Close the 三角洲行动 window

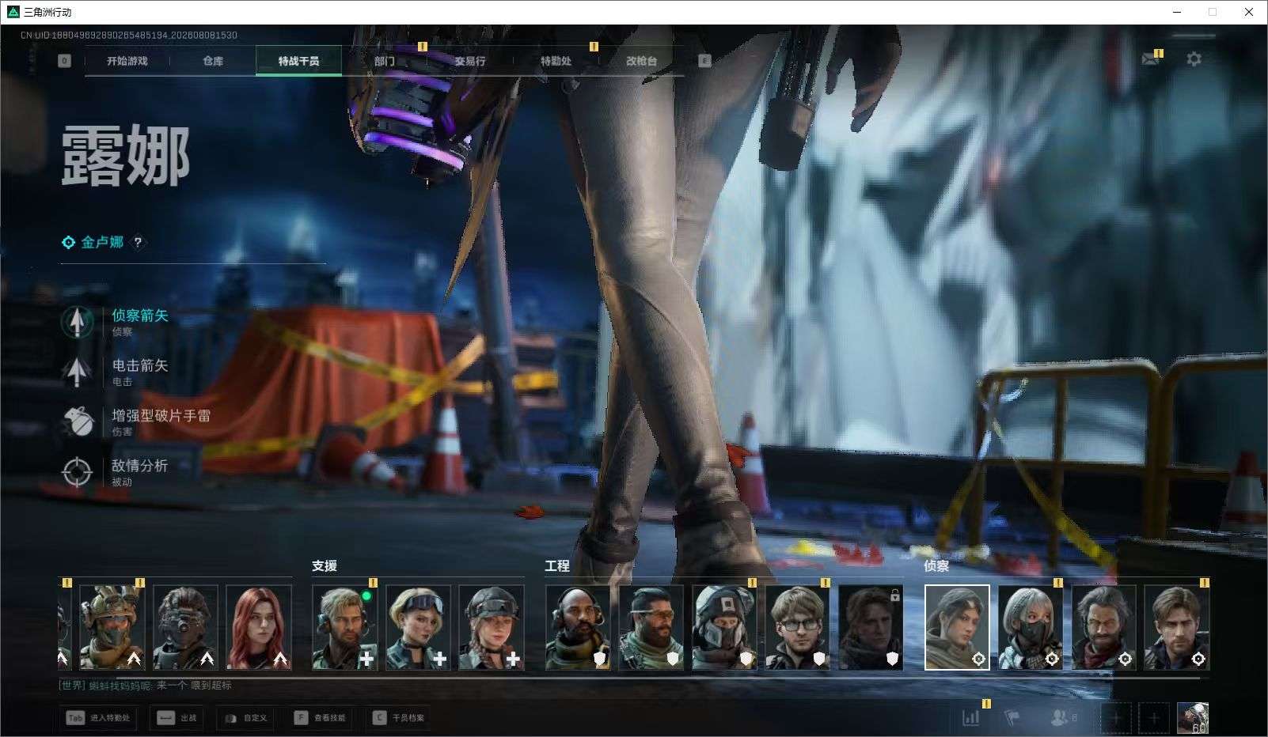[1249, 12]
